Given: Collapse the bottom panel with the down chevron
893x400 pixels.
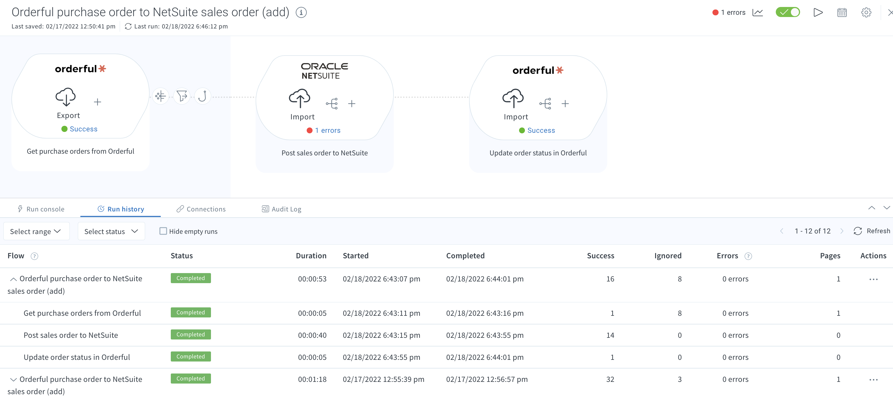Looking at the screenshot, I should 886,208.
